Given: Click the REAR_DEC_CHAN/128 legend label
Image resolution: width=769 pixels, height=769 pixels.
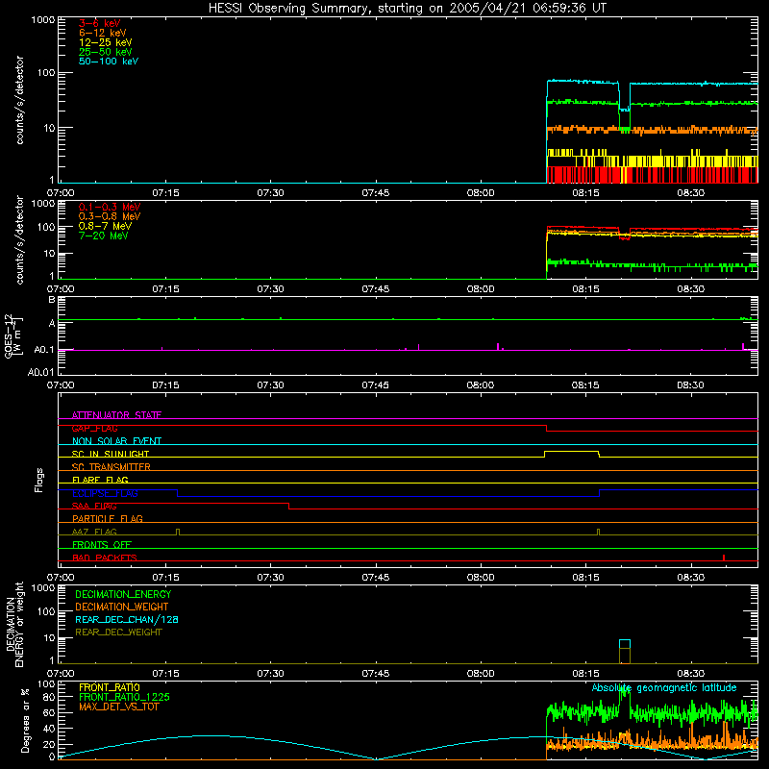Looking at the screenshot, I should pos(127,620).
